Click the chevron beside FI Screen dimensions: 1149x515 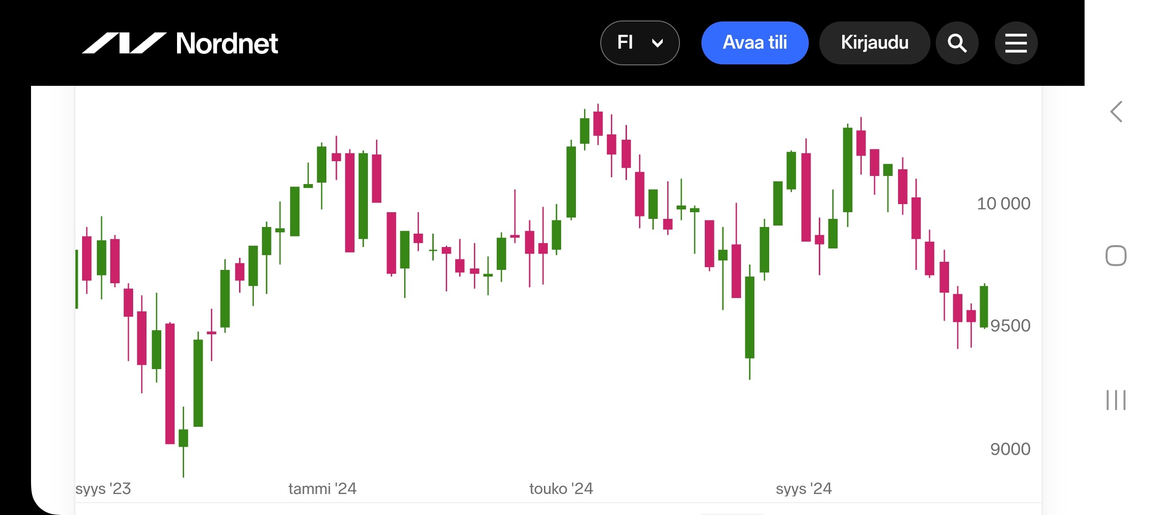[658, 43]
